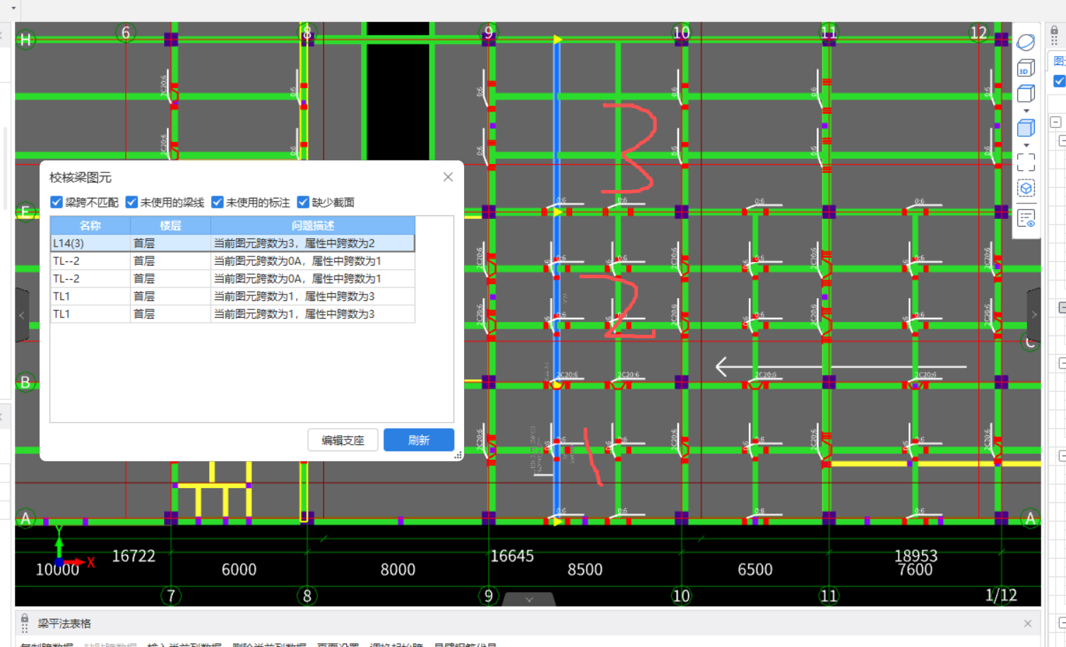This screenshot has width=1066, height=647.
Task: Collapse the left side panel arrow handle
Action: 22,315
